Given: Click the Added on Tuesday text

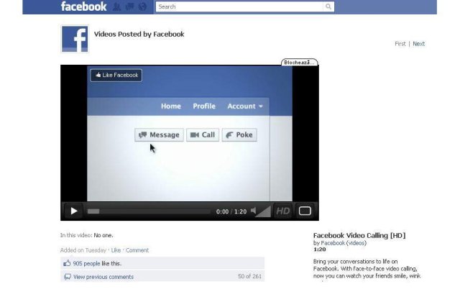Looking at the screenshot, I should click(83, 250).
